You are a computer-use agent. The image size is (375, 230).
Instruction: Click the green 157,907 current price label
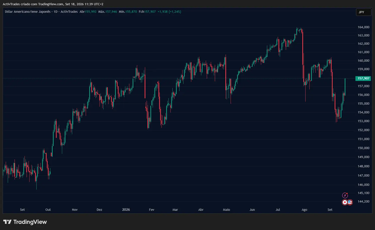[363, 78]
